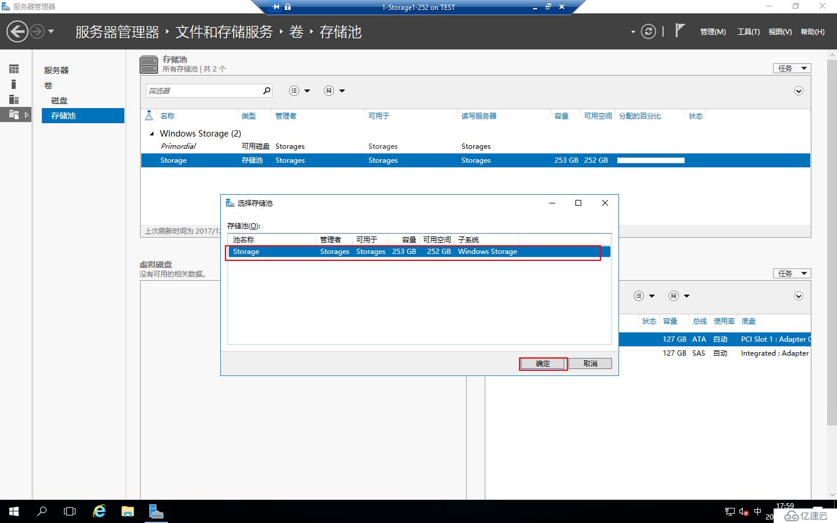
Task: Open the 工具(T) menu
Action: (x=748, y=32)
